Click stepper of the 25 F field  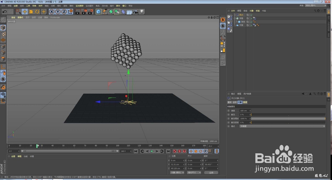click(218, 146)
